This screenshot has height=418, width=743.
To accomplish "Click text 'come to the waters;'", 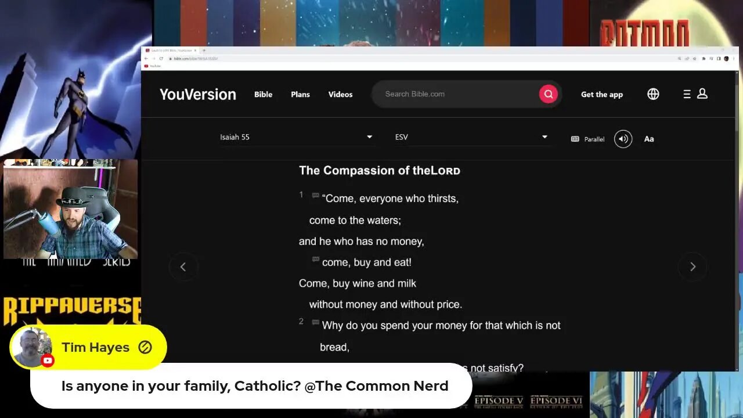I will coord(355,220).
